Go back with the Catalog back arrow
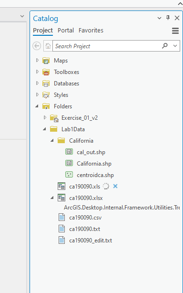The height and width of the screenshot is (293, 183). [x=37, y=46]
